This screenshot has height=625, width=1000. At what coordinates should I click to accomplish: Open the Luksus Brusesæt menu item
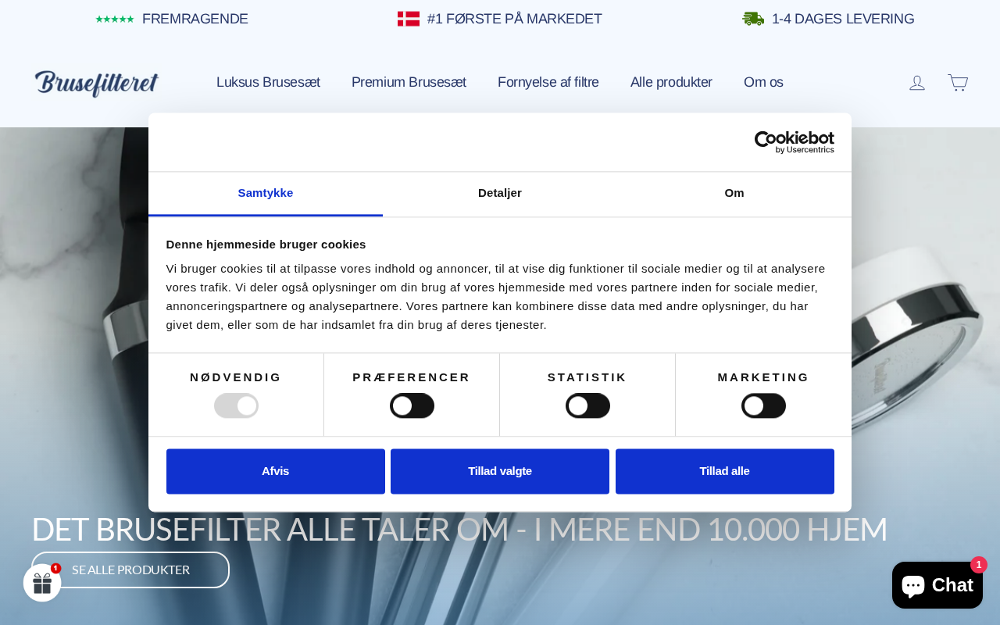(x=268, y=82)
